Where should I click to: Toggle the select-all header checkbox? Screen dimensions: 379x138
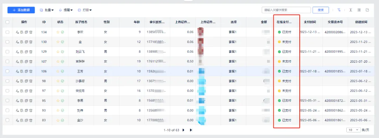[x=7, y=22]
